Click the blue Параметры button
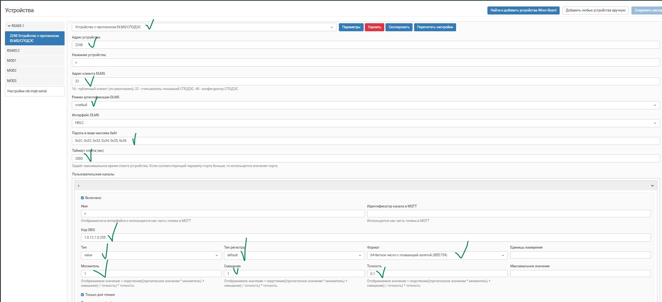The height and width of the screenshot is (302, 662). pos(351,27)
